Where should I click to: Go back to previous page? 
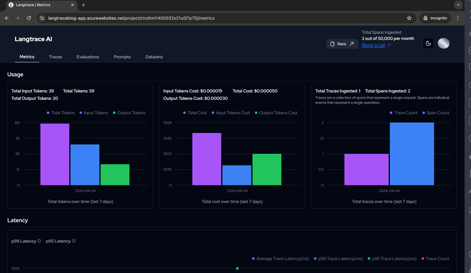coord(7,18)
